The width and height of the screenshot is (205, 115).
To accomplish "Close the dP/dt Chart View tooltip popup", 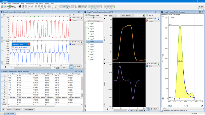I will tap(29, 44).
